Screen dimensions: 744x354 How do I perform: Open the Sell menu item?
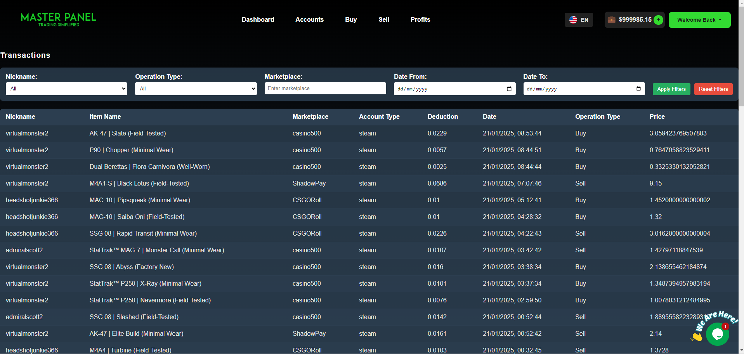tap(384, 19)
